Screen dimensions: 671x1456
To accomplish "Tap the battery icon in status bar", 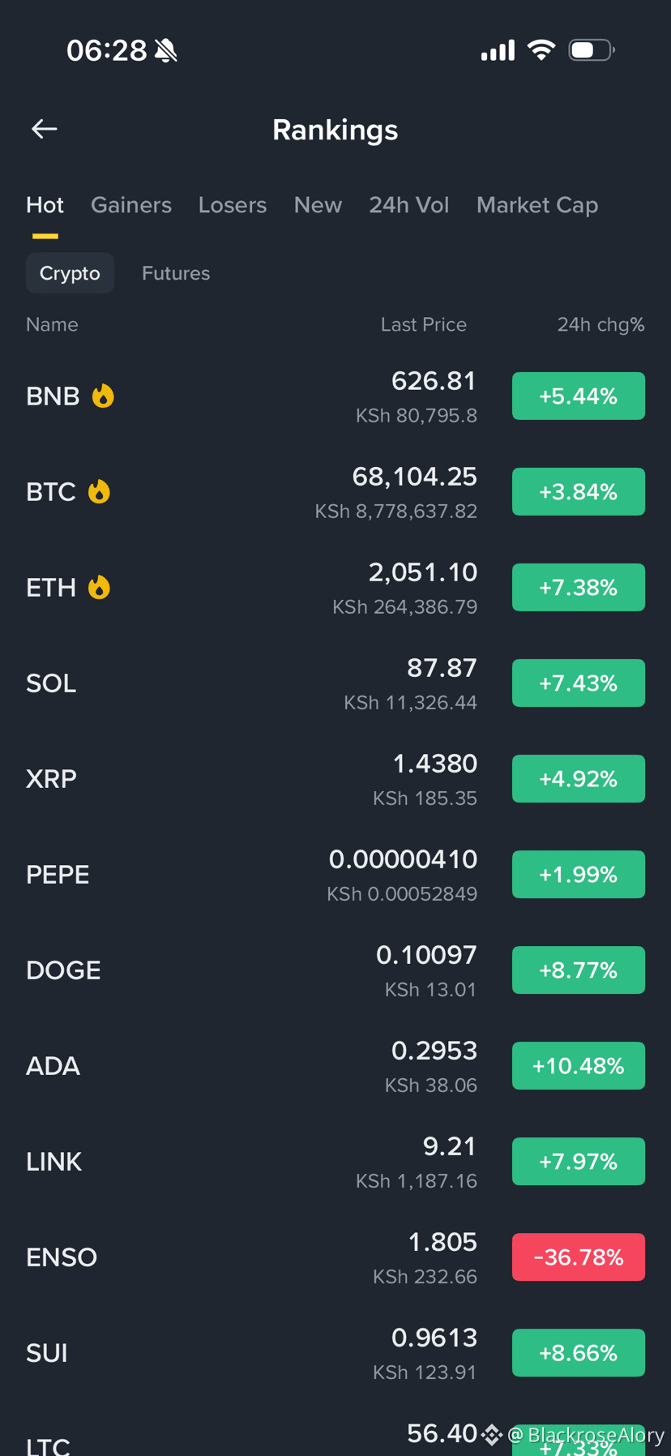I will (592, 50).
